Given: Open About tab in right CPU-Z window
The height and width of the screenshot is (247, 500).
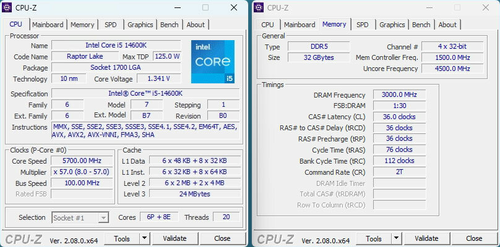Looking at the screenshot, I should click(x=447, y=25).
